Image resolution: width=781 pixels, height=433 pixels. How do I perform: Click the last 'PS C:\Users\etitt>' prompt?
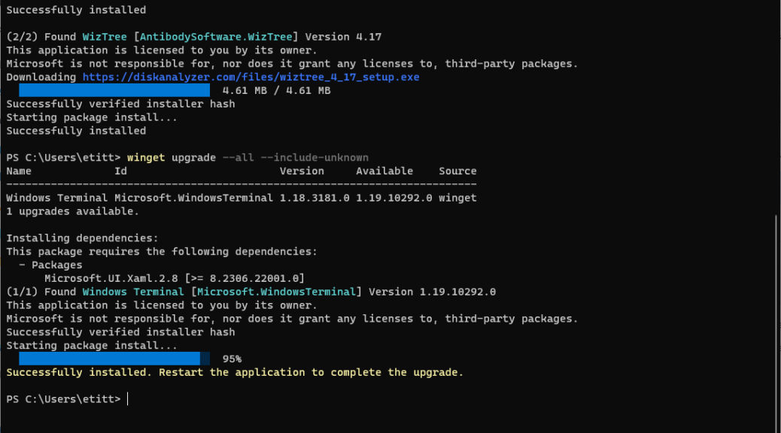pos(63,399)
